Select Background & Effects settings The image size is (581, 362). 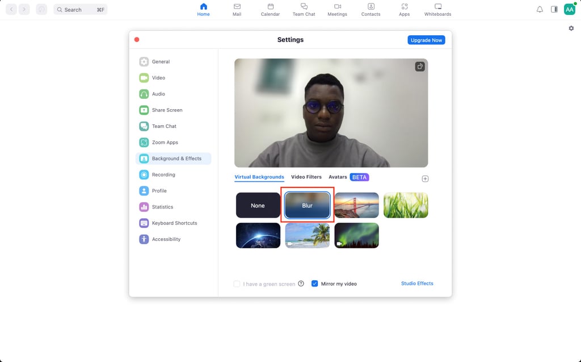[174, 159]
